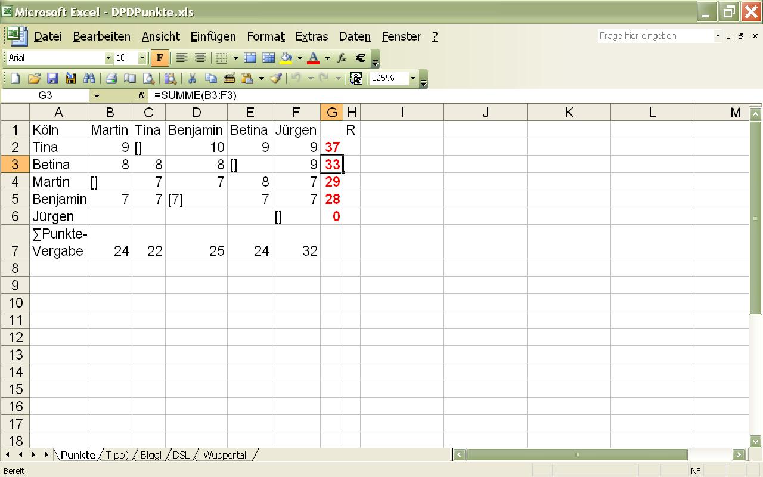Toggle centered text alignment
The image size is (763, 477).
tap(200, 58)
